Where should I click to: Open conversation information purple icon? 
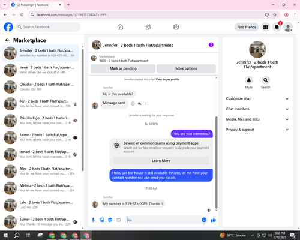click(211, 45)
